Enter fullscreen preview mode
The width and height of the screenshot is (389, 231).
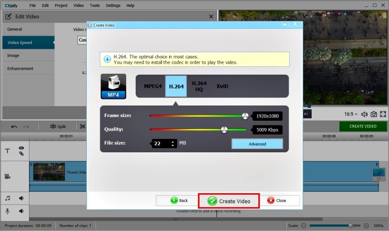coord(383,114)
